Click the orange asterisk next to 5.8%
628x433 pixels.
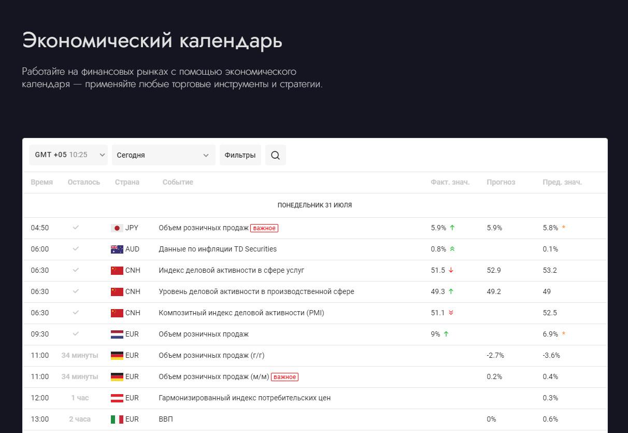[x=564, y=228]
